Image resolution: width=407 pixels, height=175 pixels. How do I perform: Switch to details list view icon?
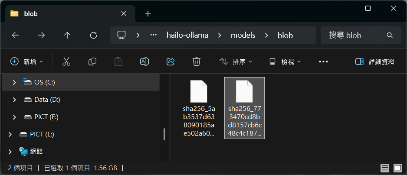(x=385, y=168)
